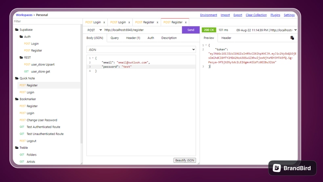The height and width of the screenshot is (182, 323).
Task: Send the register request
Action: [x=191, y=30]
